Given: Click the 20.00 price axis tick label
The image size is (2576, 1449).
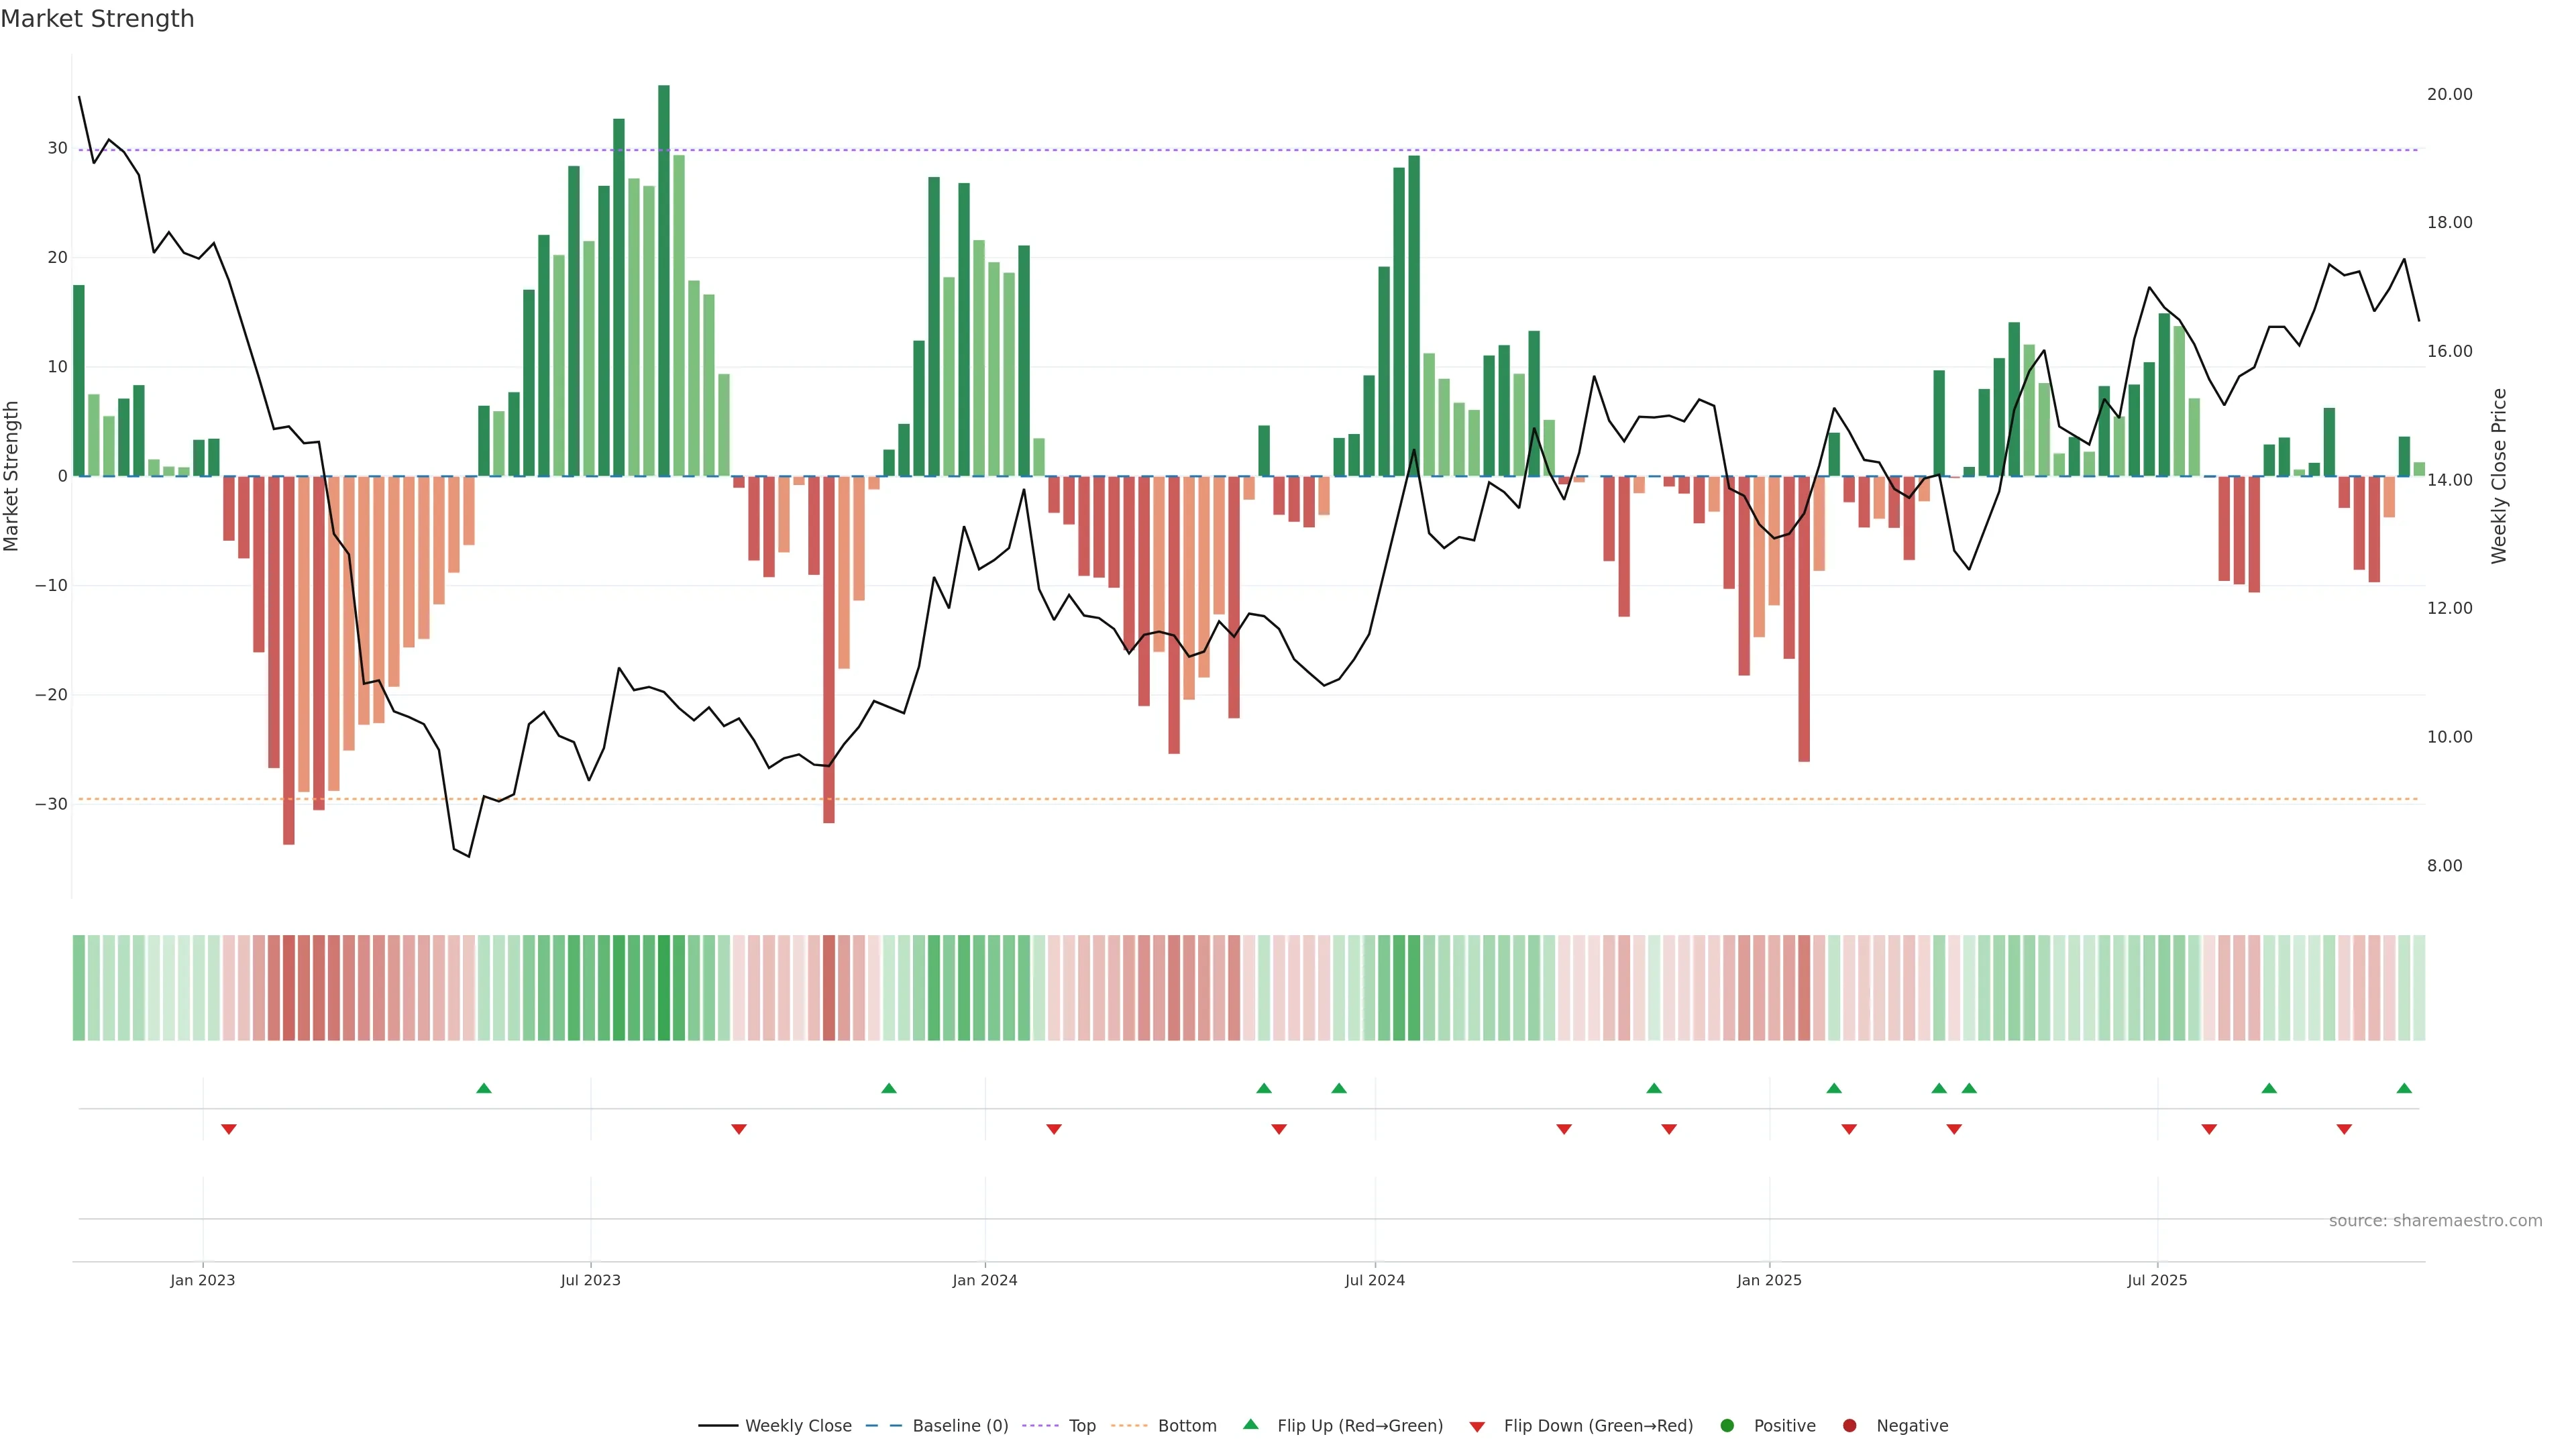Looking at the screenshot, I should [2449, 94].
